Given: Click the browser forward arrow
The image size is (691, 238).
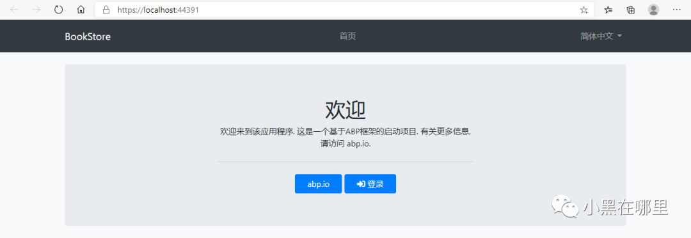Looking at the screenshot, I should (x=36, y=10).
